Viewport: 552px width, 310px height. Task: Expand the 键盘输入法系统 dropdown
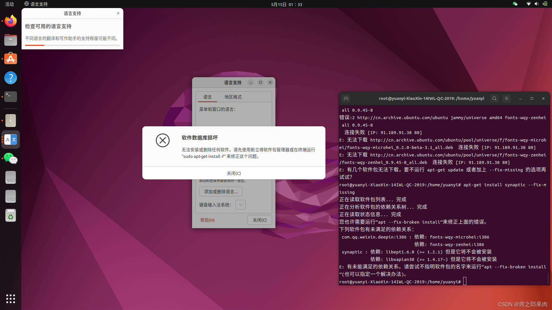pyautogui.click(x=240, y=205)
